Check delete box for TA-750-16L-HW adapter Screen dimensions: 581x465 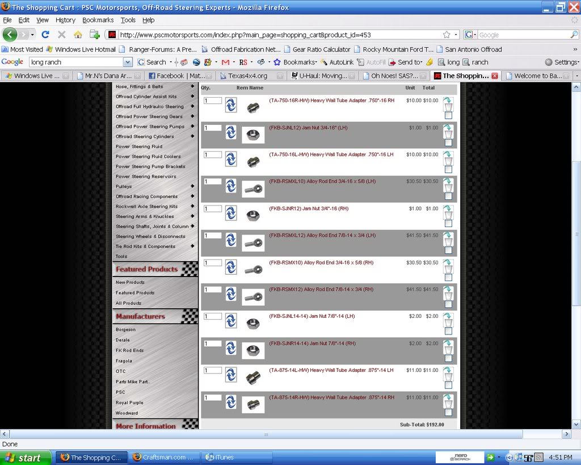pos(448,169)
